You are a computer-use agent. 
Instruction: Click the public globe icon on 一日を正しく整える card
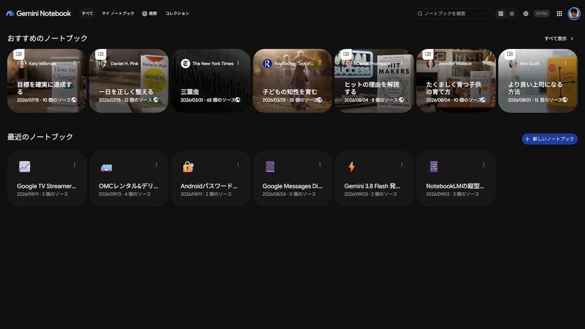[156, 100]
